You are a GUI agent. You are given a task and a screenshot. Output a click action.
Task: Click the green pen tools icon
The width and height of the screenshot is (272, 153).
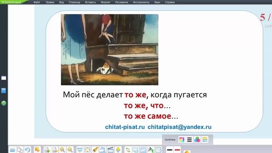151,150
